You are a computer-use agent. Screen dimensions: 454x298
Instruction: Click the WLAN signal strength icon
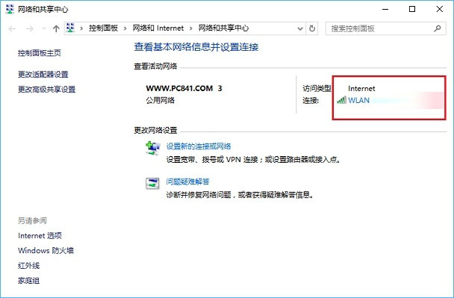[x=342, y=100]
